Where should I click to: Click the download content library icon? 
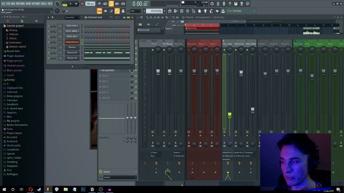click(223, 11)
